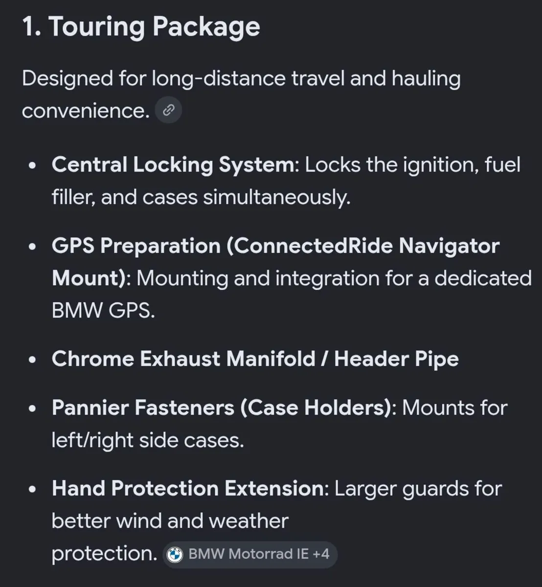Click the BMW logo in the source chip
The width and height of the screenshot is (542, 587).
pyautogui.click(x=175, y=554)
